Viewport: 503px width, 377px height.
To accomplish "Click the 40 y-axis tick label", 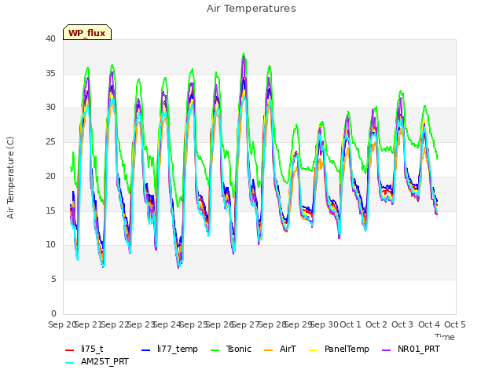I will [50, 38].
